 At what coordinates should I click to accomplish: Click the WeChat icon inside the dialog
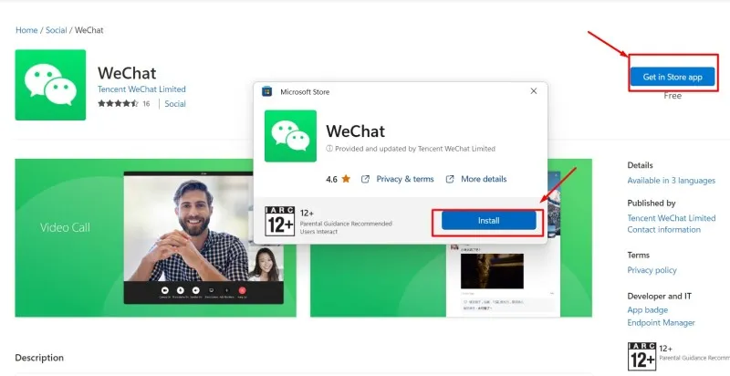[290, 136]
